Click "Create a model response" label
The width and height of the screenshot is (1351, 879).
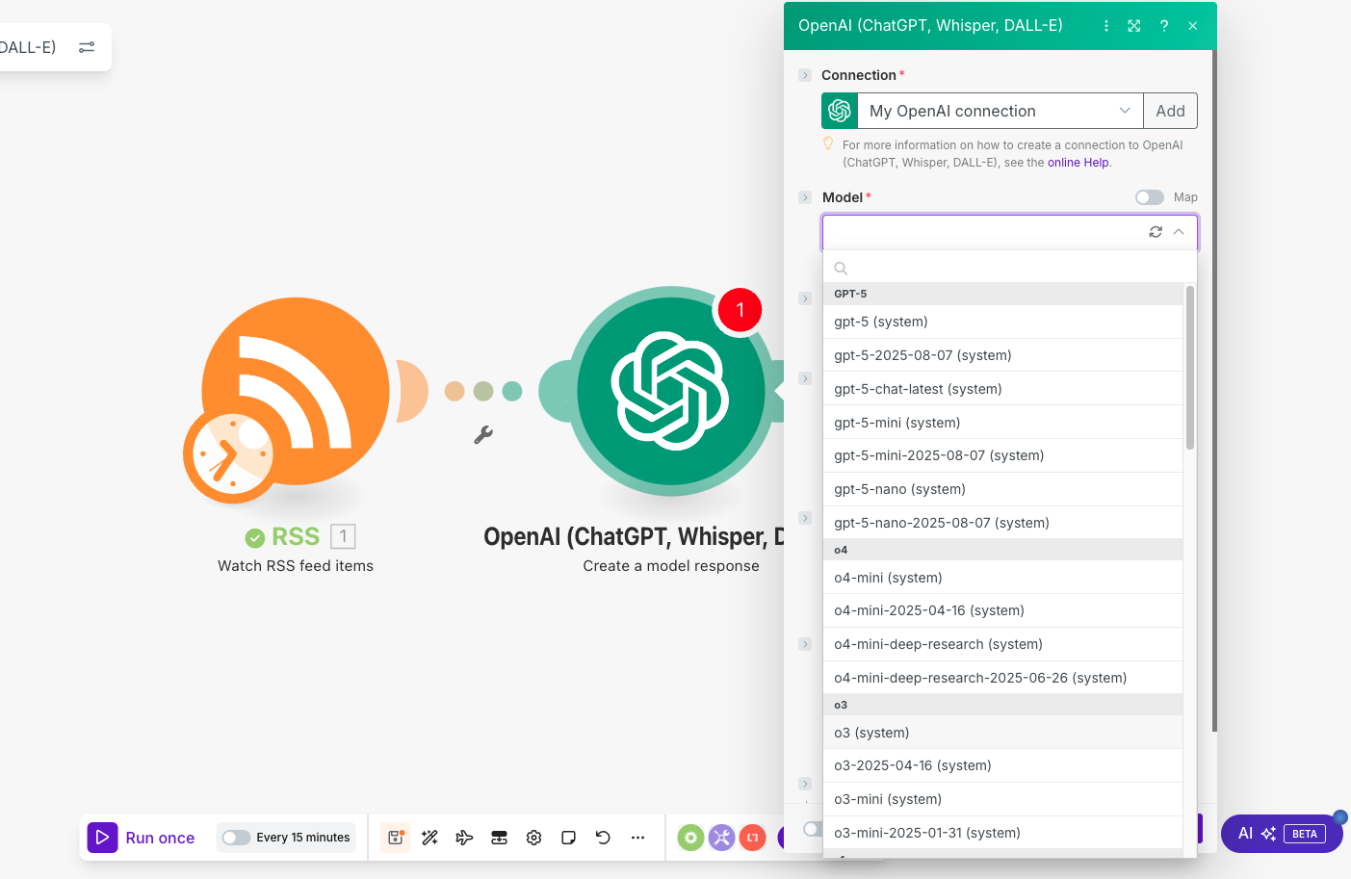coord(671,566)
